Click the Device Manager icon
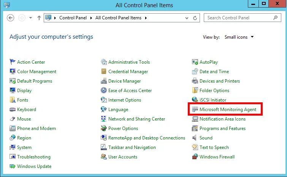 point(104,81)
